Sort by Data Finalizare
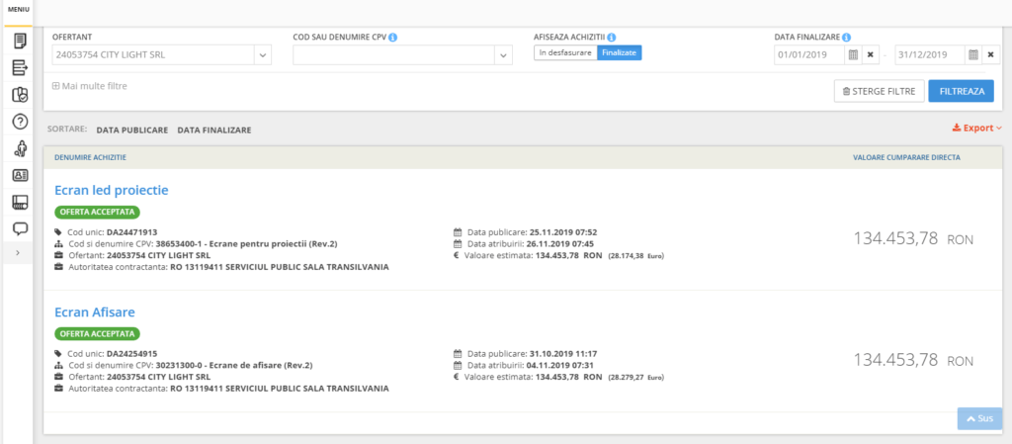 [x=213, y=130]
